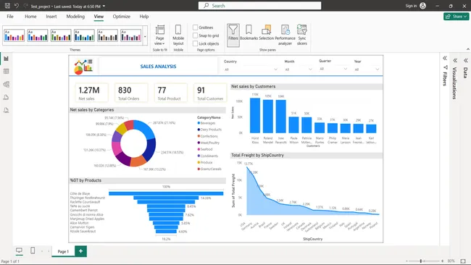Image resolution: width=471 pixels, height=265 pixels.
Task: Open Page view options
Action: pyautogui.click(x=160, y=35)
